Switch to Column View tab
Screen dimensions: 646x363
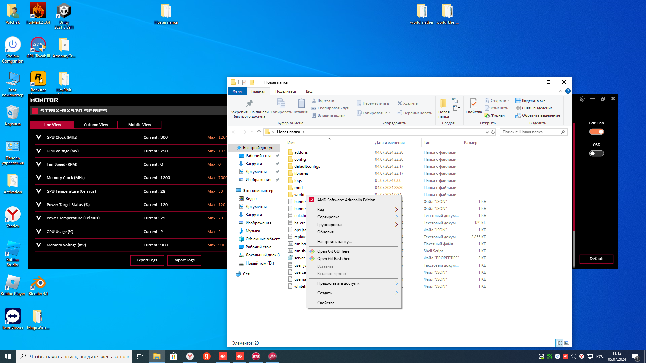pos(96,125)
